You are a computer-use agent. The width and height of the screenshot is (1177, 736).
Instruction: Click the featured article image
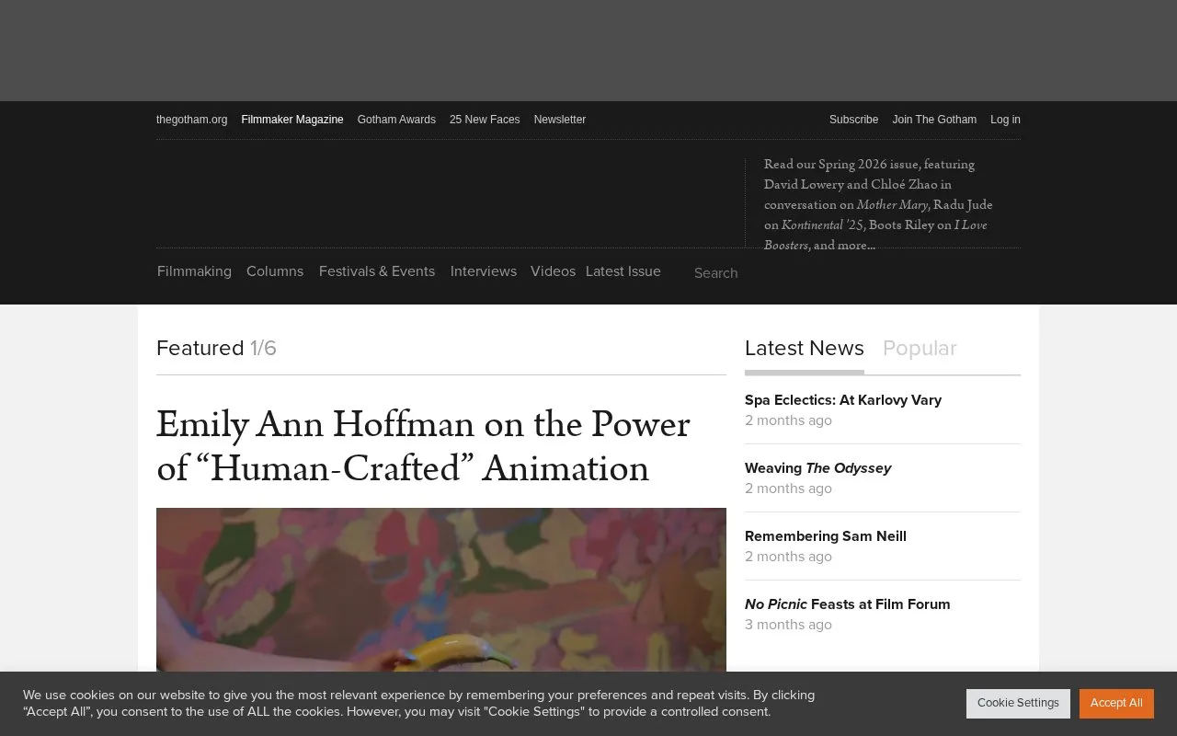click(441, 590)
